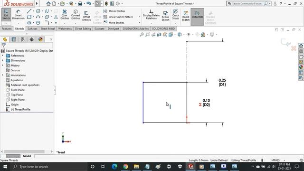304x171 pixels.
Task: Click the Print icon
Action: [x=80, y=3]
